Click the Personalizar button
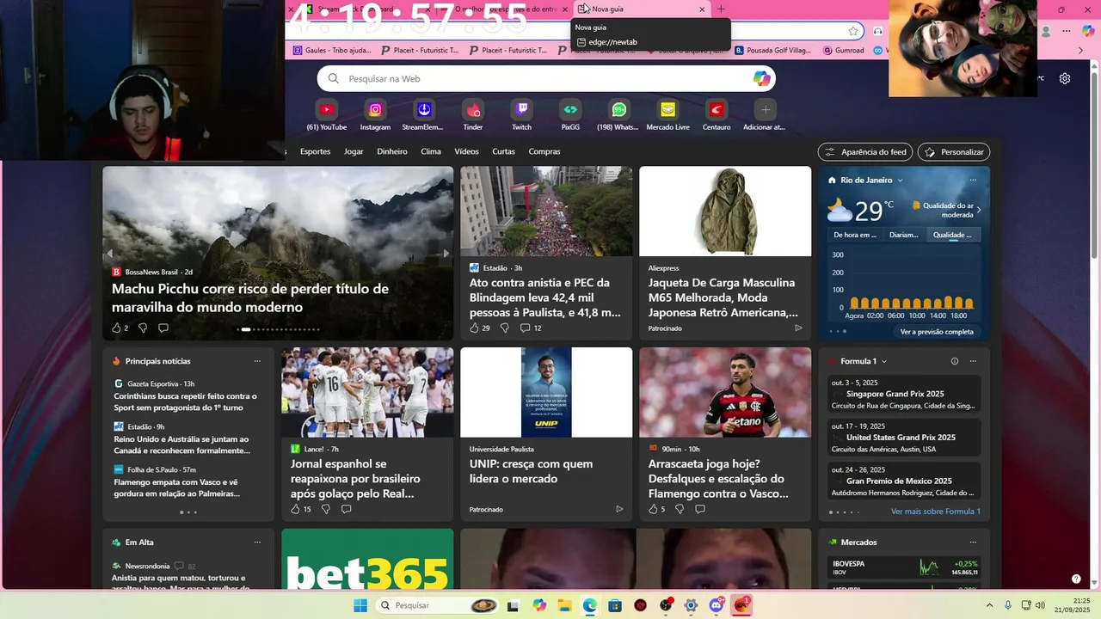This screenshot has height=619, width=1101. pos(954,152)
